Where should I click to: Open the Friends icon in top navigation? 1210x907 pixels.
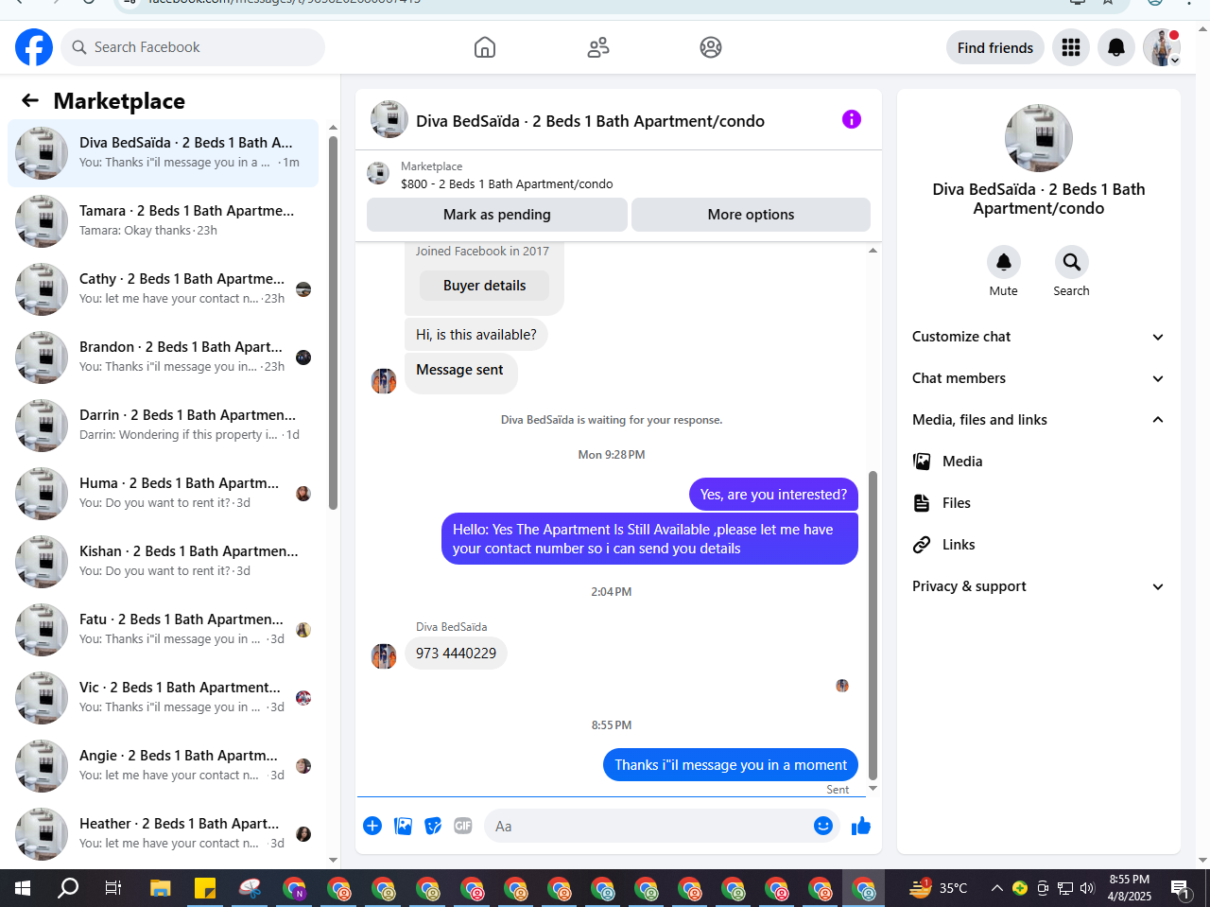click(x=598, y=47)
